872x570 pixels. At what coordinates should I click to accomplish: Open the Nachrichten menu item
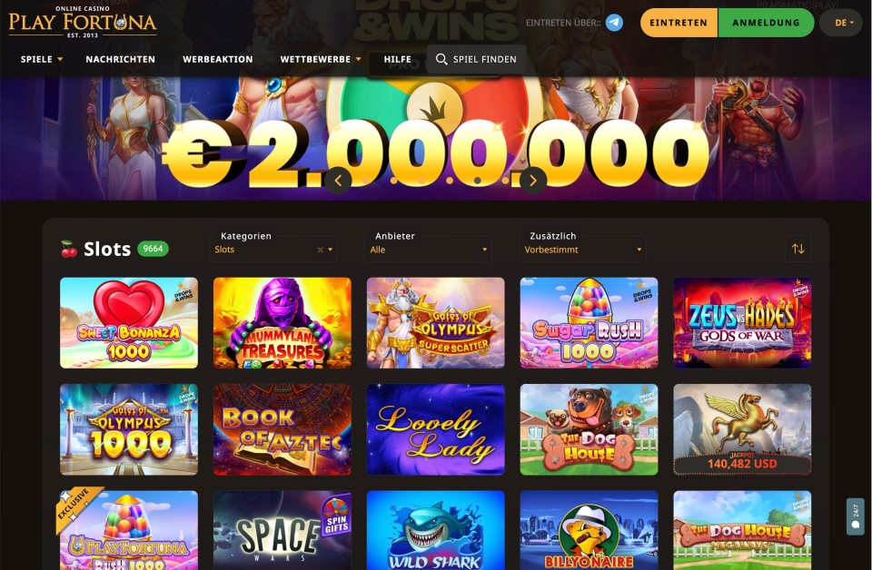tap(120, 59)
